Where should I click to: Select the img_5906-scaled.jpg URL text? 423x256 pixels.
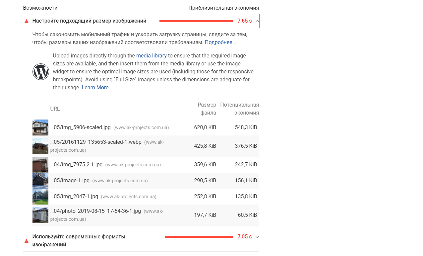(x=81, y=128)
